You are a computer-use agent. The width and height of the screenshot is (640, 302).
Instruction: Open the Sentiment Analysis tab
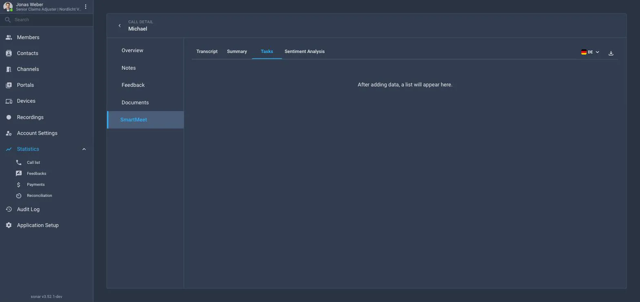tap(304, 51)
